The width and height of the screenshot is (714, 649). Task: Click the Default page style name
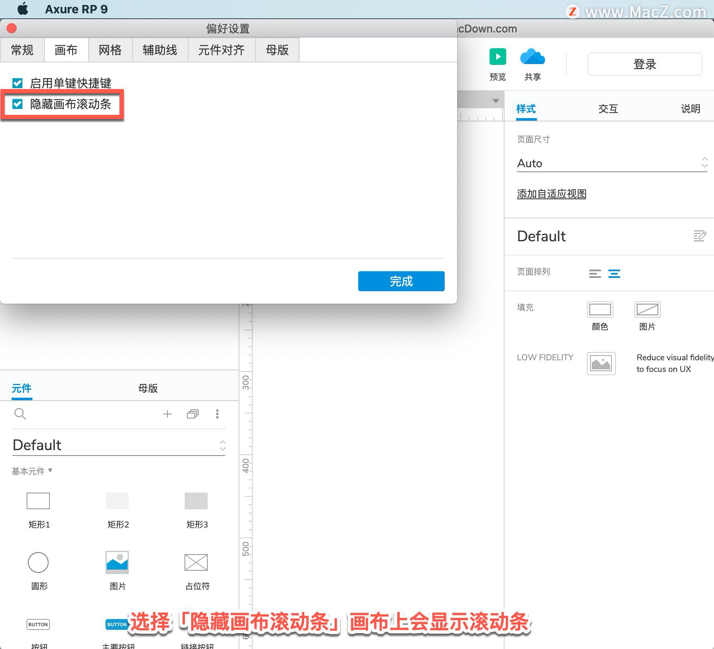coord(542,236)
